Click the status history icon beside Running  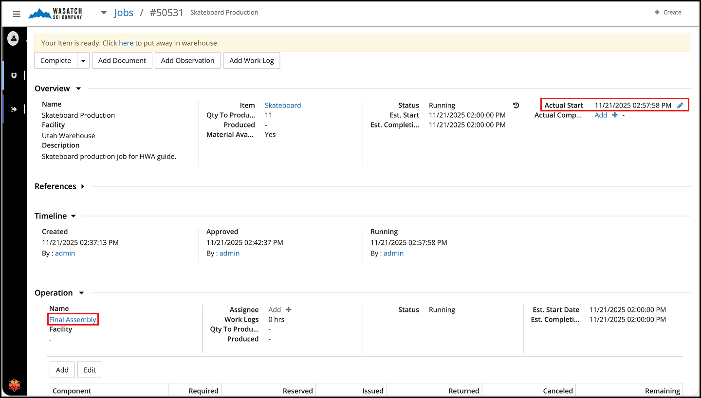click(516, 105)
